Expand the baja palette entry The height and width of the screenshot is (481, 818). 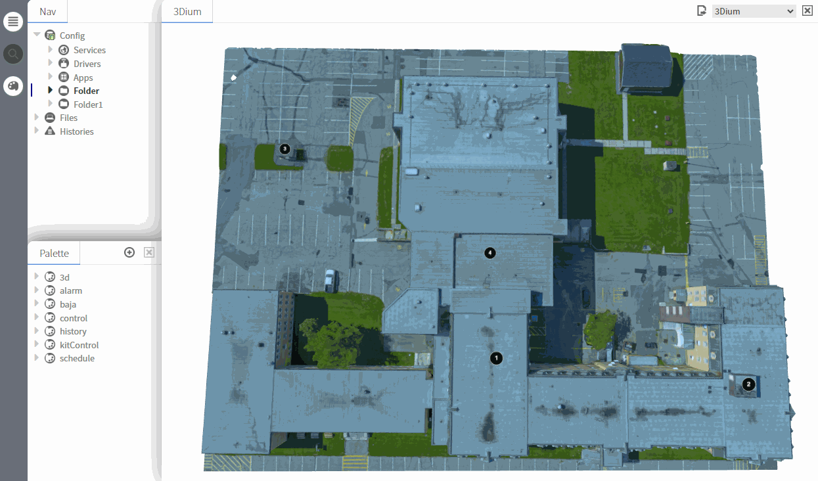(x=37, y=304)
